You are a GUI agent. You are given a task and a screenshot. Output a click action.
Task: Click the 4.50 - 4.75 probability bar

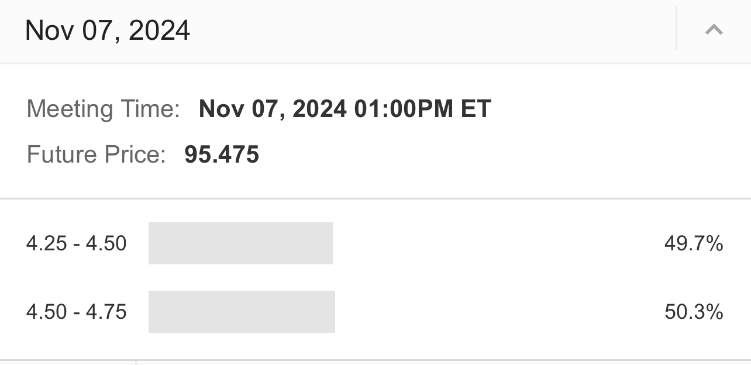[x=242, y=312]
